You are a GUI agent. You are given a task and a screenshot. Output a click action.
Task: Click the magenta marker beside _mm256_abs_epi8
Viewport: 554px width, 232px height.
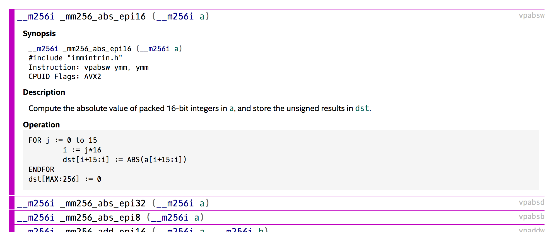(11, 217)
